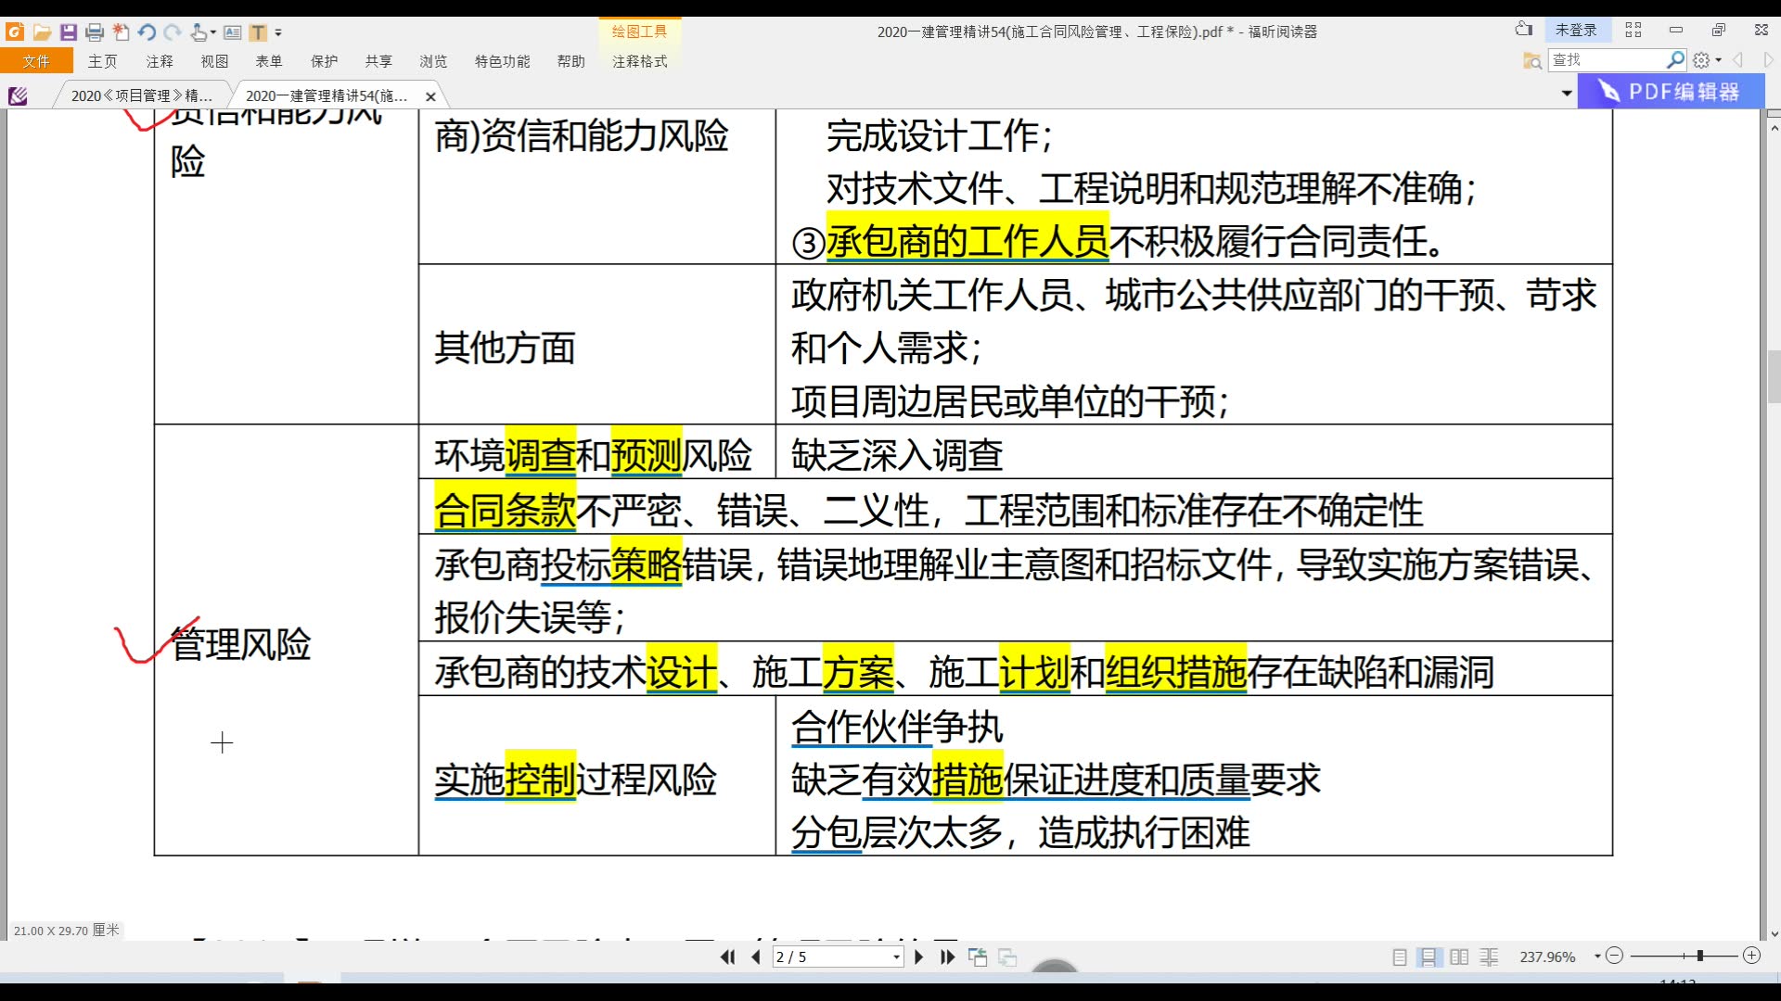Click the text field form icon
The width and height of the screenshot is (1781, 1001).
click(233, 32)
